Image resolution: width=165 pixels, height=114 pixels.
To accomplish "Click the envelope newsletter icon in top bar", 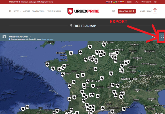I will (x=155, y=2).
